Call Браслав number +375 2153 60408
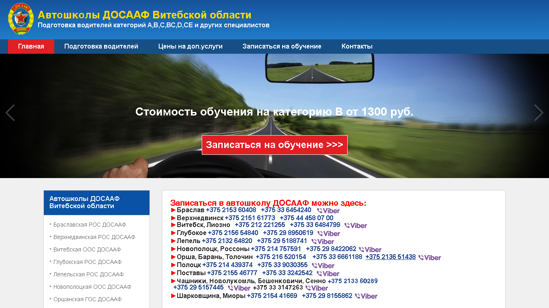 231,210
